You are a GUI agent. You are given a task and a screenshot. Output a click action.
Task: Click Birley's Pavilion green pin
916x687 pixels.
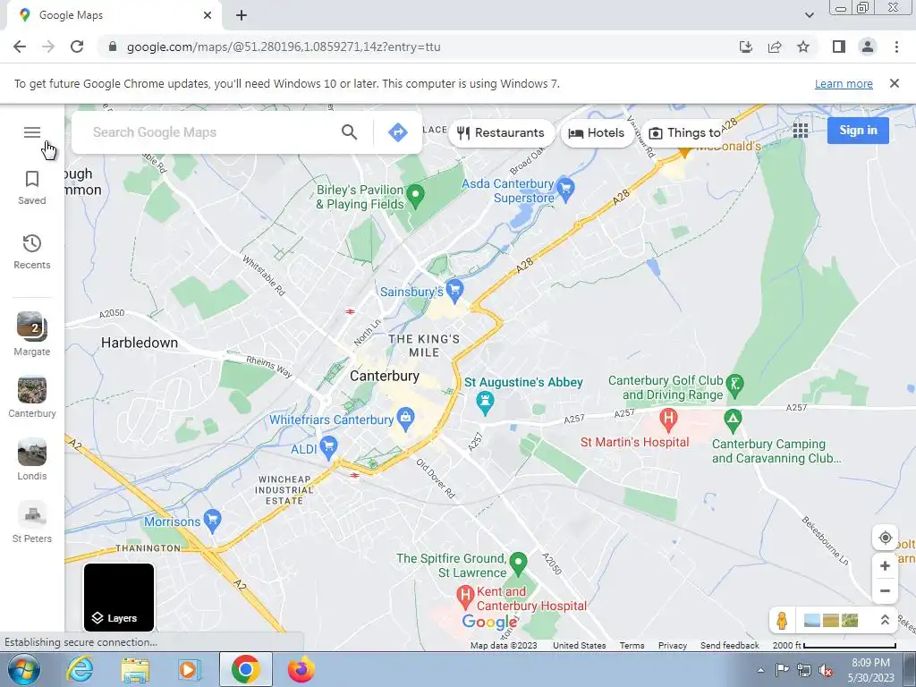[x=415, y=195]
